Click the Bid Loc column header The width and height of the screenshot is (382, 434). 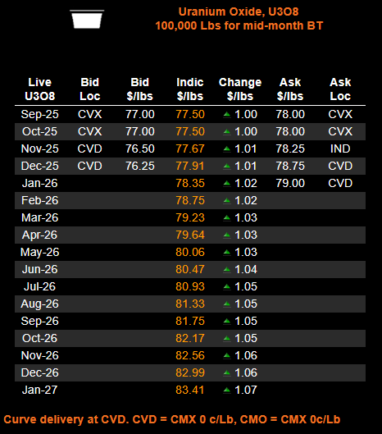coord(89,89)
